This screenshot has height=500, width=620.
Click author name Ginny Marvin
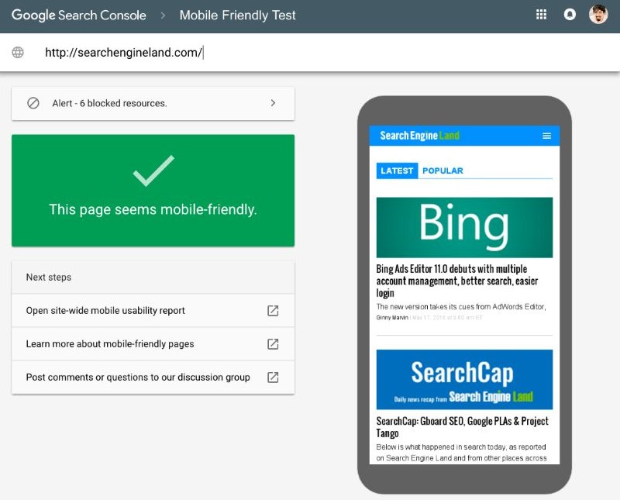click(392, 318)
